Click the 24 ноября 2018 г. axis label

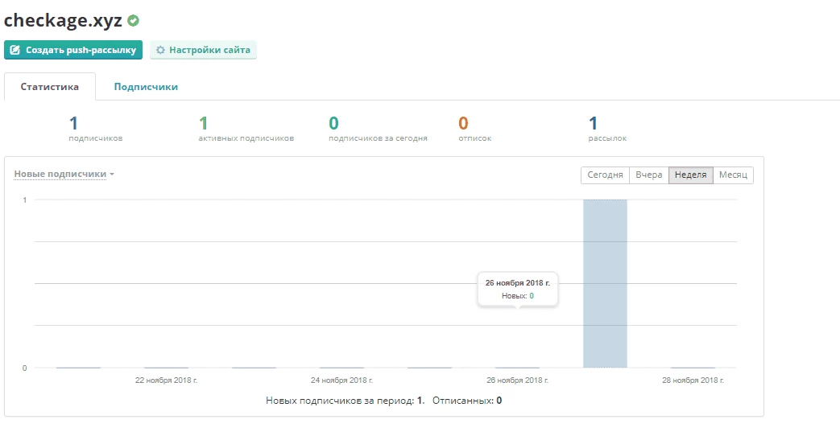click(341, 380)
